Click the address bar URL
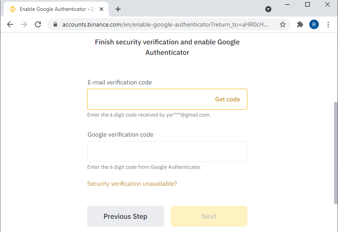338x234 pixels. click(165, 24)
